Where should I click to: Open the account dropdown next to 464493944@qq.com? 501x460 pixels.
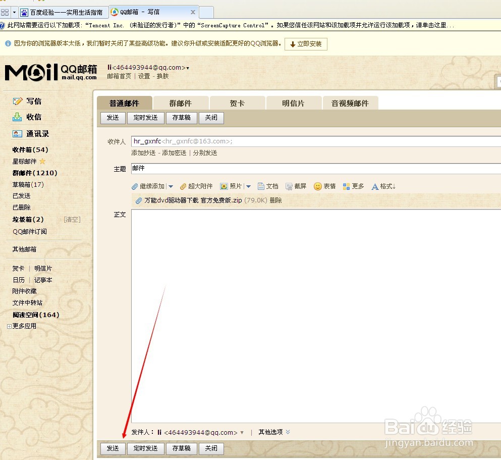click(x=188, y=68)
